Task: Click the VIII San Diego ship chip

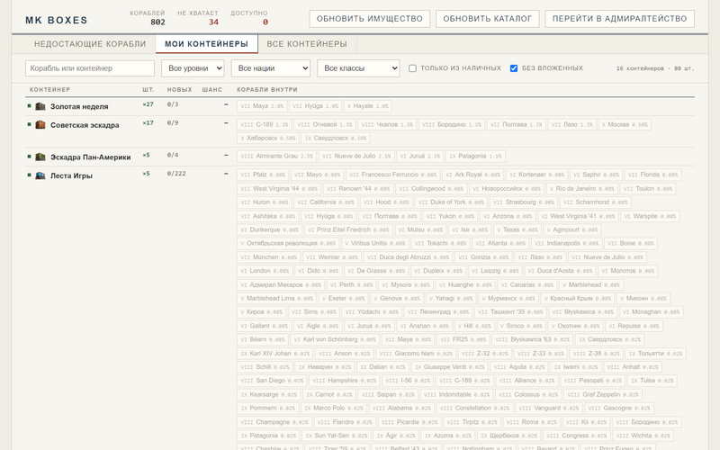Action: pyautogui.click(x=273, y=380)
